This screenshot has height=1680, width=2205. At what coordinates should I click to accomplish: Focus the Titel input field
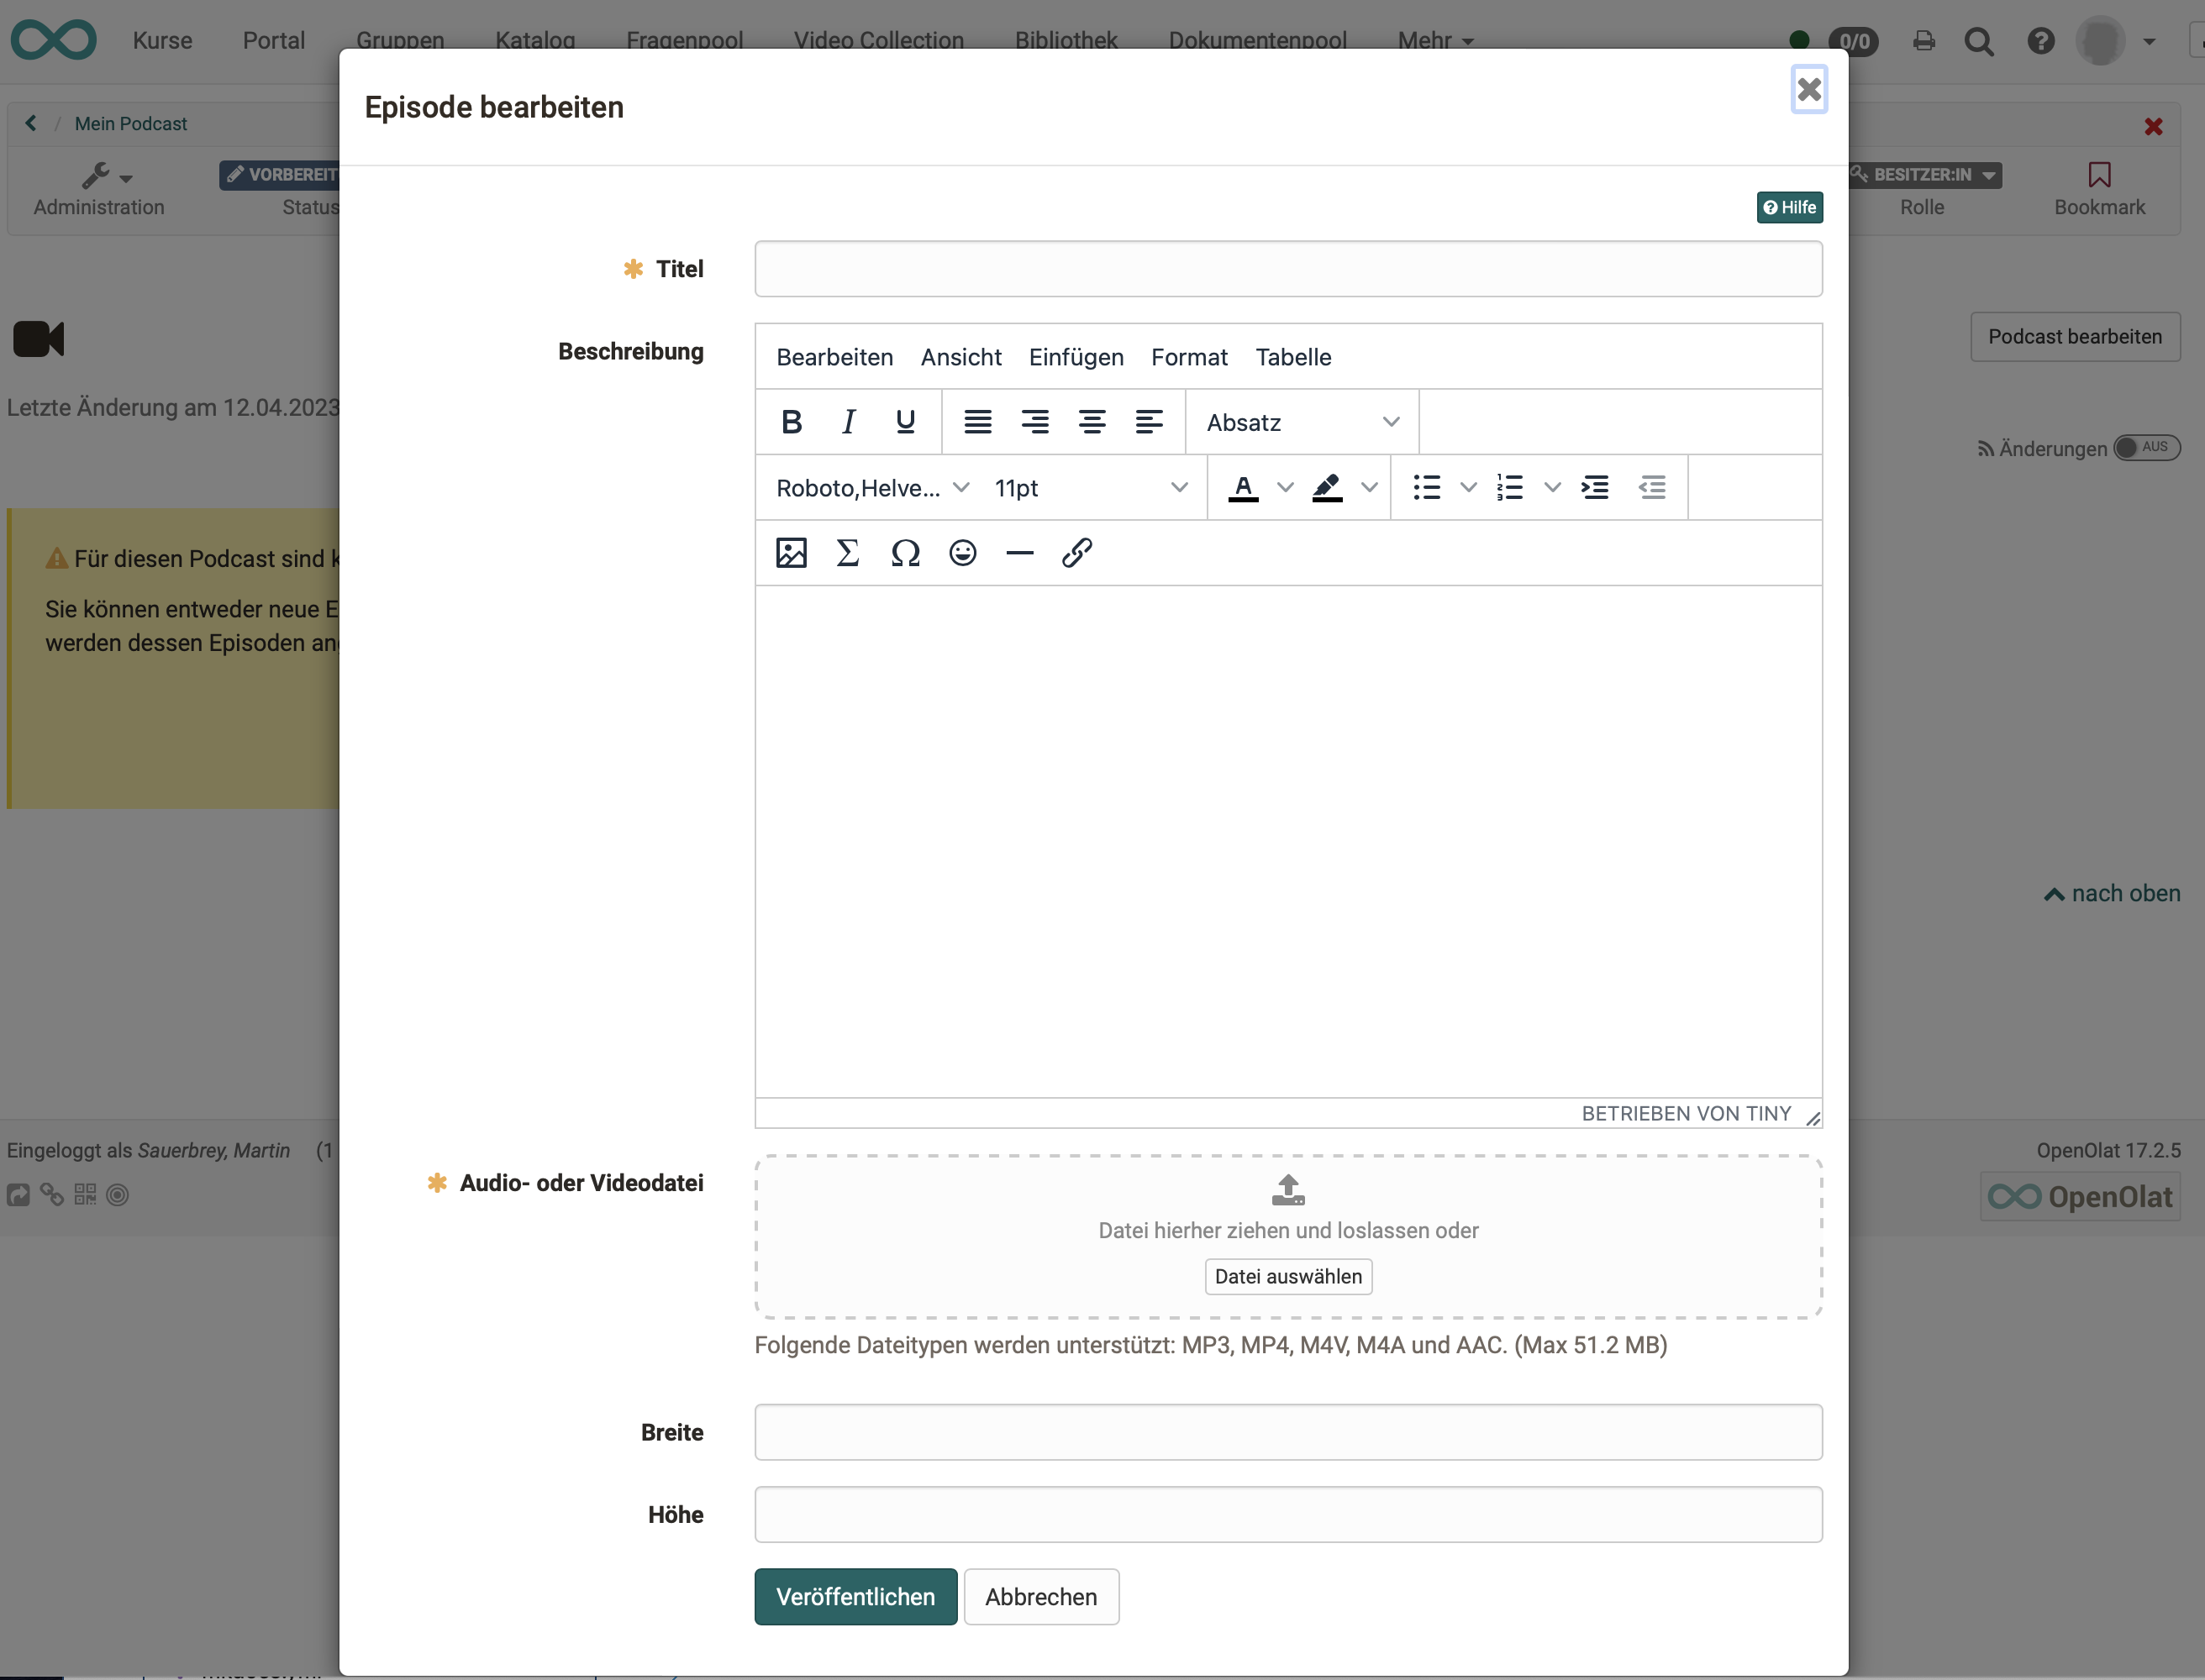pyautogui.click(x=1287, y=269)
